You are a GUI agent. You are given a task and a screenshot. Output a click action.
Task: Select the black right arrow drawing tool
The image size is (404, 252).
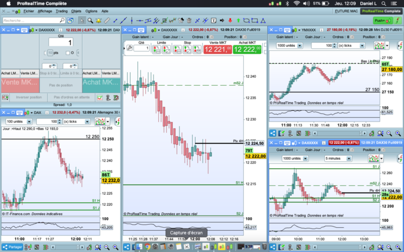click(222, 20)
